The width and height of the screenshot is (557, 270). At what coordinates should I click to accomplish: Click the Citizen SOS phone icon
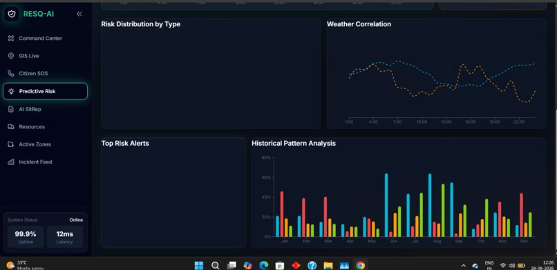click(11, 73)
